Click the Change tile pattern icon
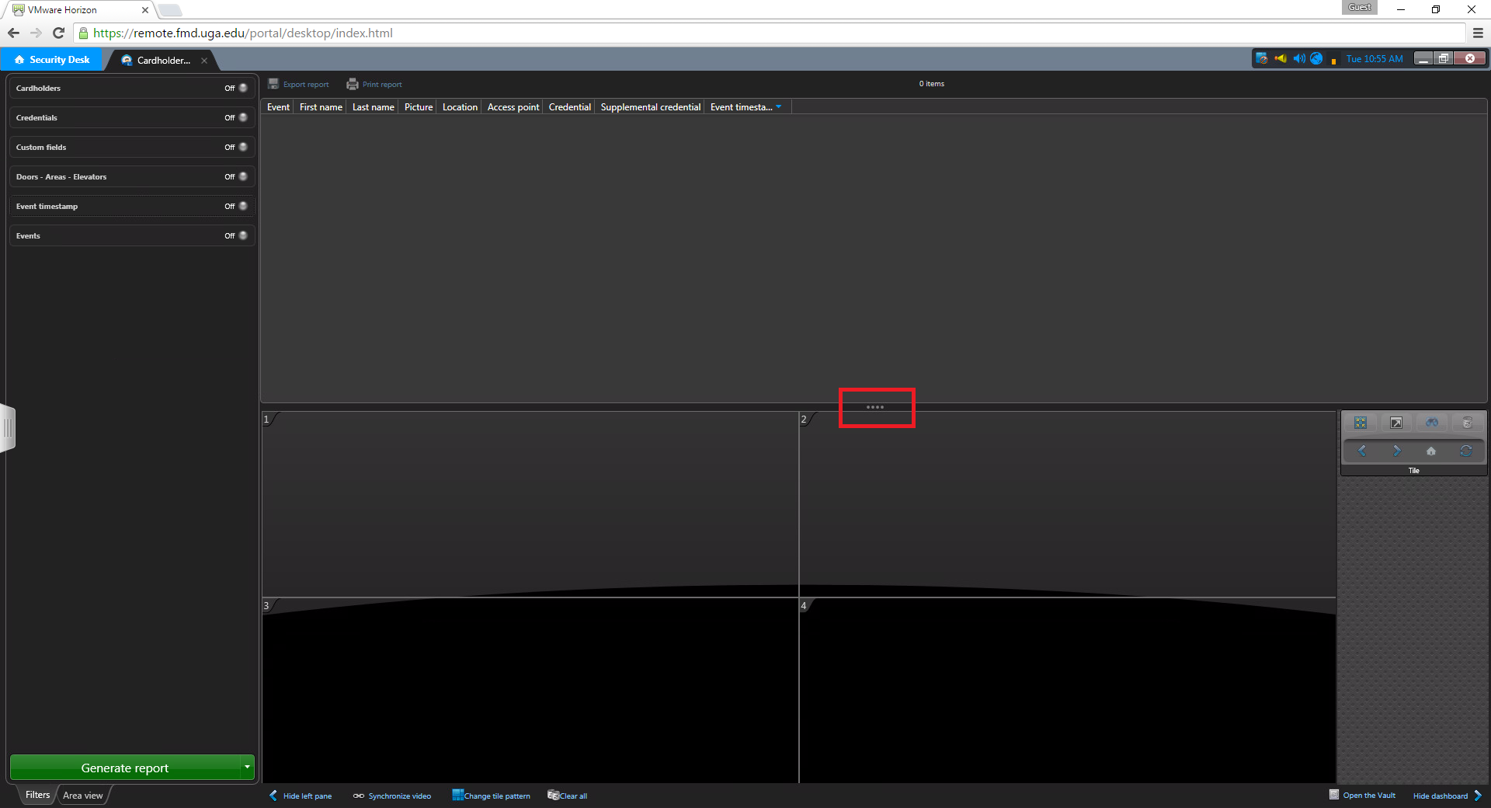 tap(458, 795)
